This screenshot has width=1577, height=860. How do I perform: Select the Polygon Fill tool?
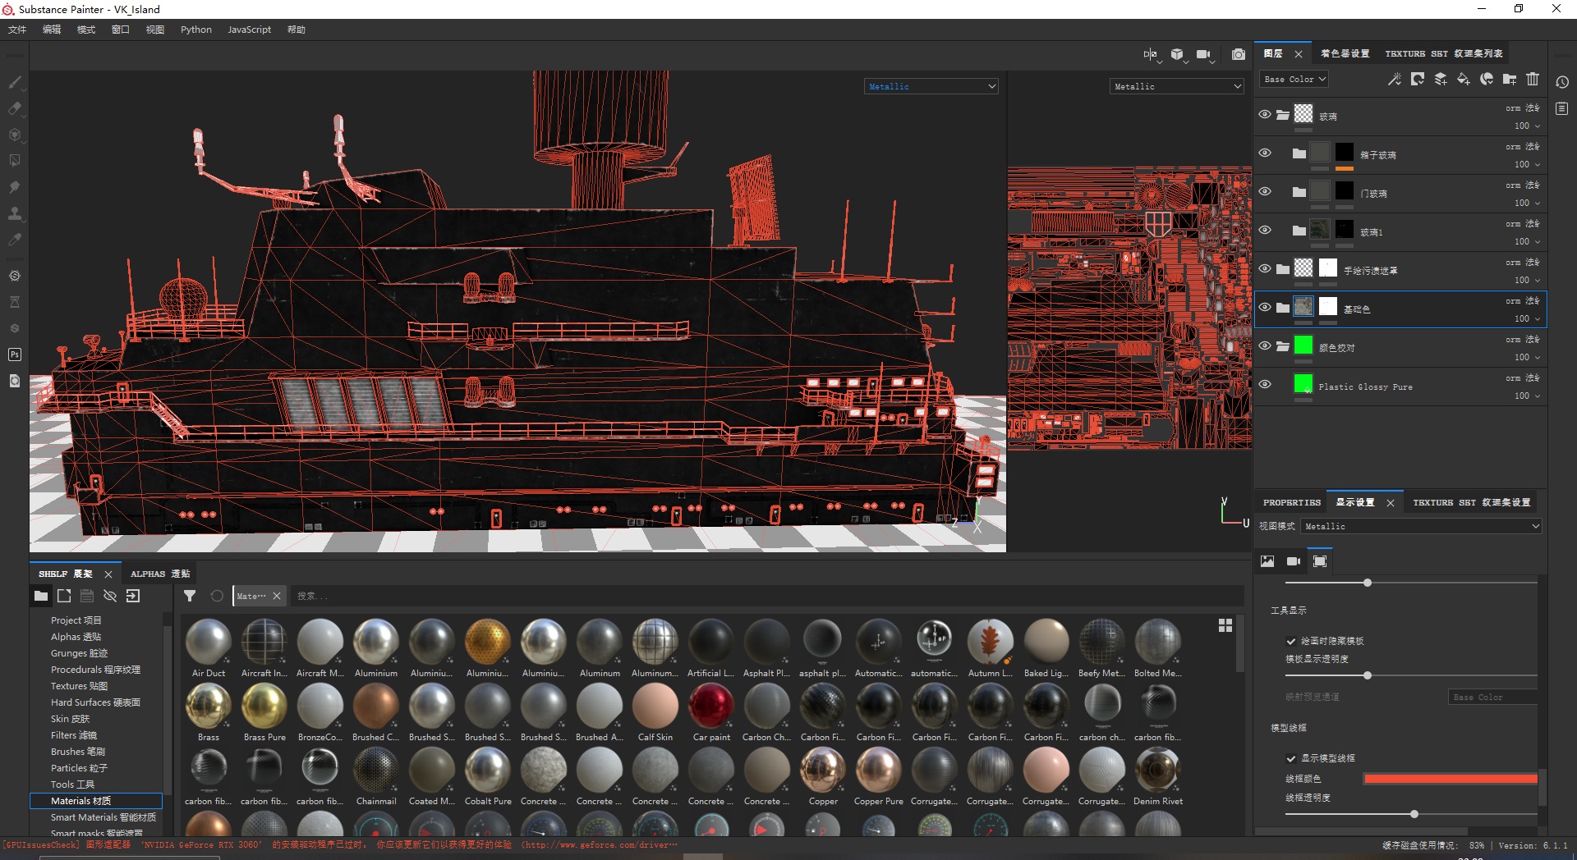pyautogui.click(x=14, y=161)
